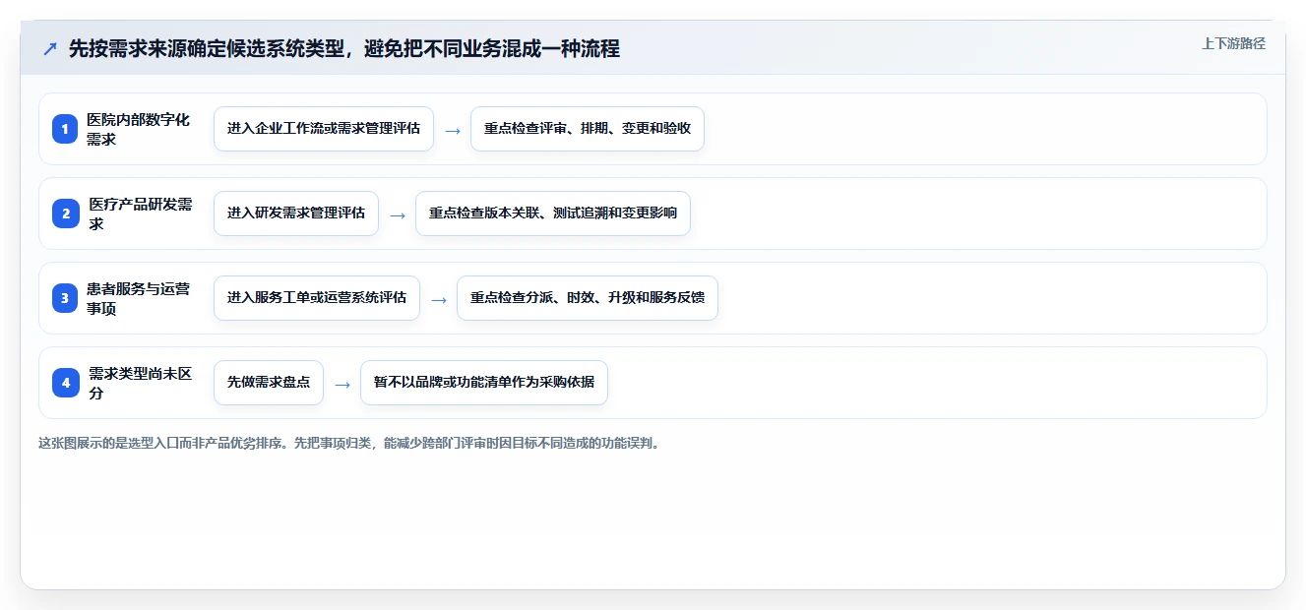Click 进入研发需求管理评估 box
The image size is (1306, 610).
(296, 213)
